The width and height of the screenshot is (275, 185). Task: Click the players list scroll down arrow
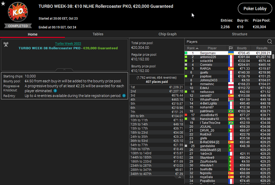273,182
